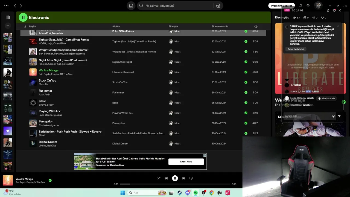Collapse Your Library sidebar icon
Image resolution: width=350 pixels, height=197 pixels.
[8, 17]
